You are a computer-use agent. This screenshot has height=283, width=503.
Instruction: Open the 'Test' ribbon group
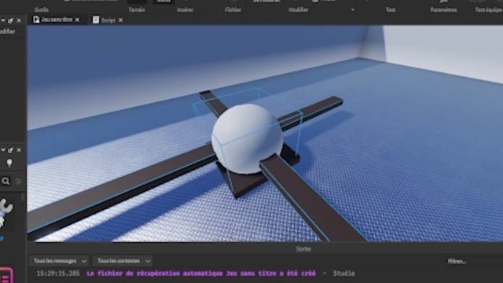391,9
